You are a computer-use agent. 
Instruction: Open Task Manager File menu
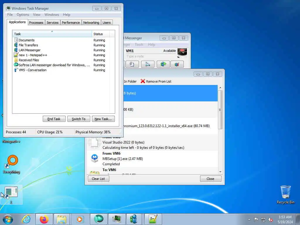[x=10, y=15]
